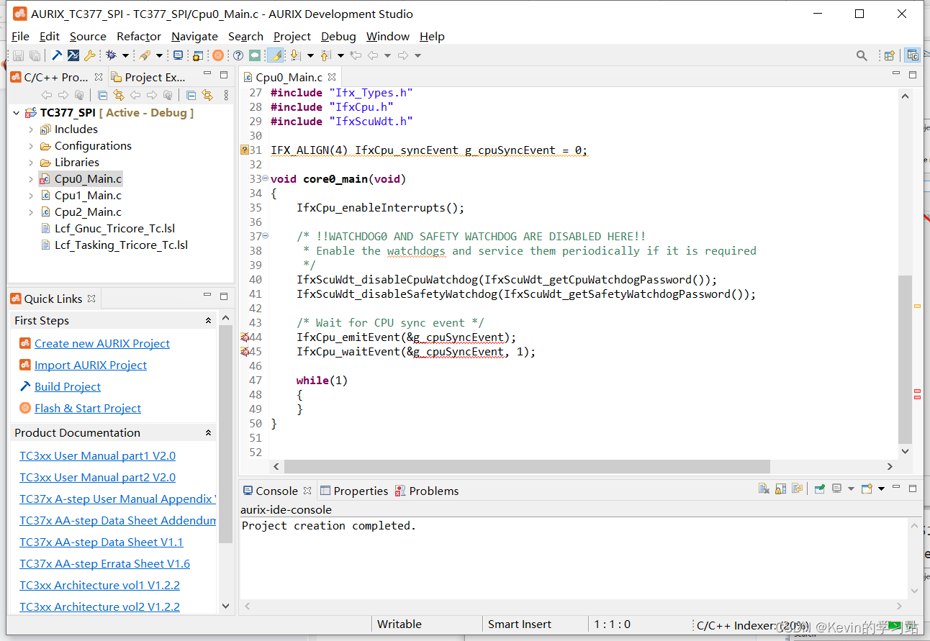Maximize the Console panel
This screenshot has height=641, width=930.
913,489
